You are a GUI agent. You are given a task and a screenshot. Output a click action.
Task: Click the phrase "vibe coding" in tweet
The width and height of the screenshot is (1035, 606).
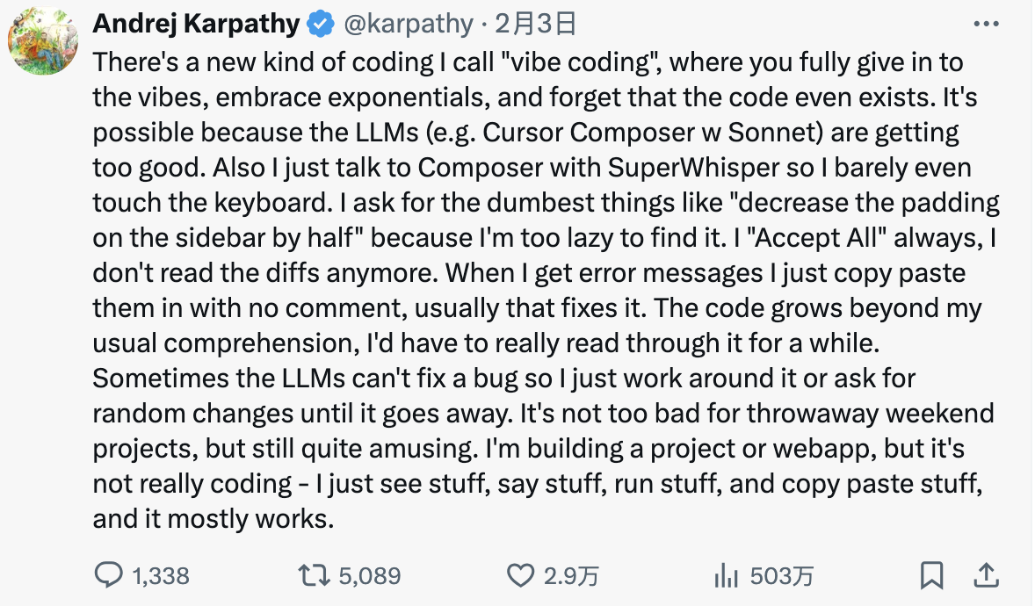563,62
